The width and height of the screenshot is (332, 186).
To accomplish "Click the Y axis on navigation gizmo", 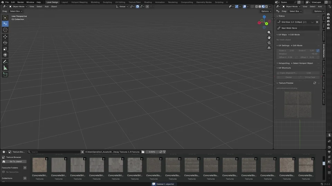I will pyautogui.click(x=266, y=24).
